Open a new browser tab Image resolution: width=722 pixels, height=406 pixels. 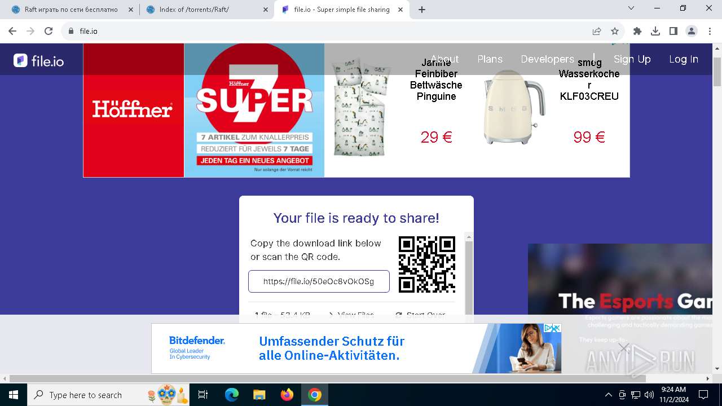pyautogui.click(x=422, y=10)
